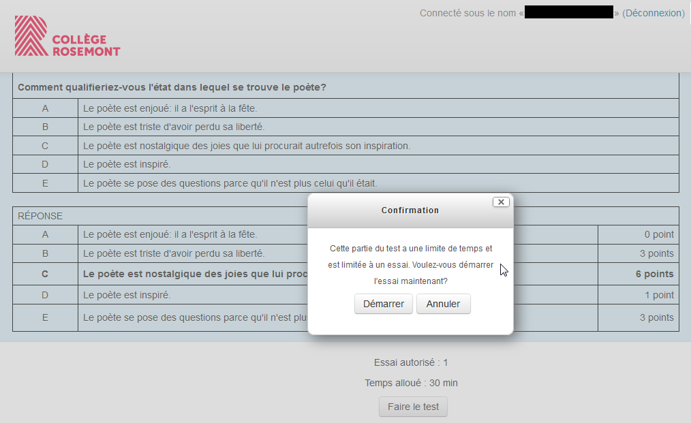Click the "Temps alloué : 30 min" text
Image resolution: width=691 pixels, height=423 pixels.
411,383
